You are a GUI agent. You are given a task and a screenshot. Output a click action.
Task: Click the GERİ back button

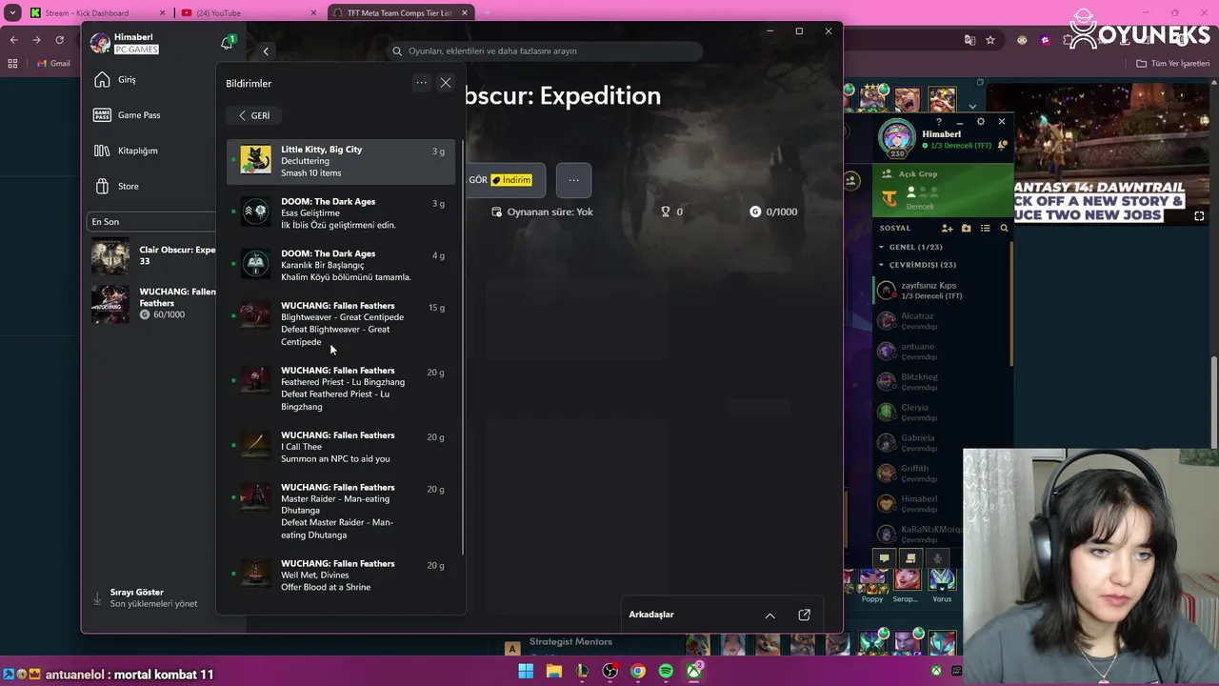pos(253,115)
